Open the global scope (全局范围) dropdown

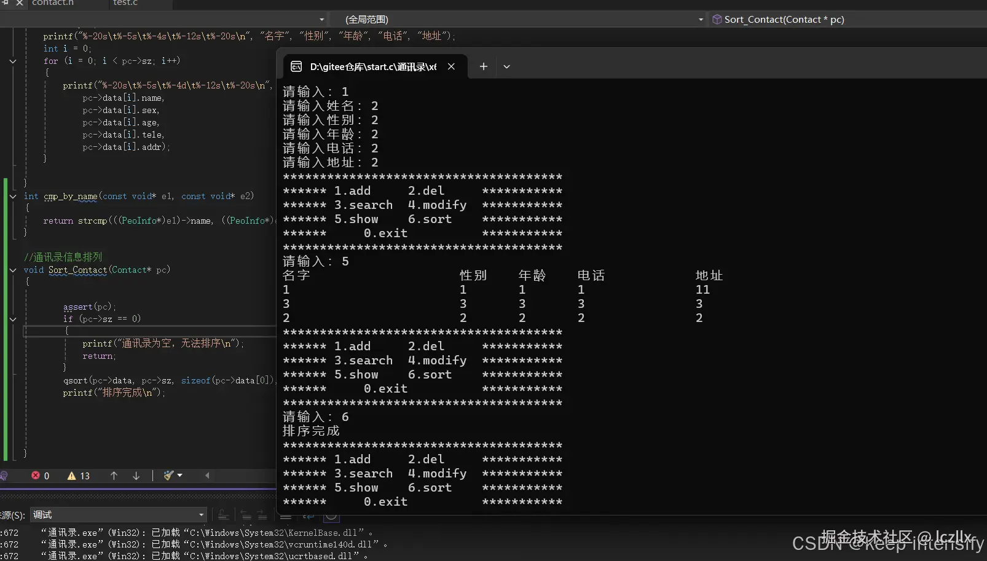click(x=519, y=20)
